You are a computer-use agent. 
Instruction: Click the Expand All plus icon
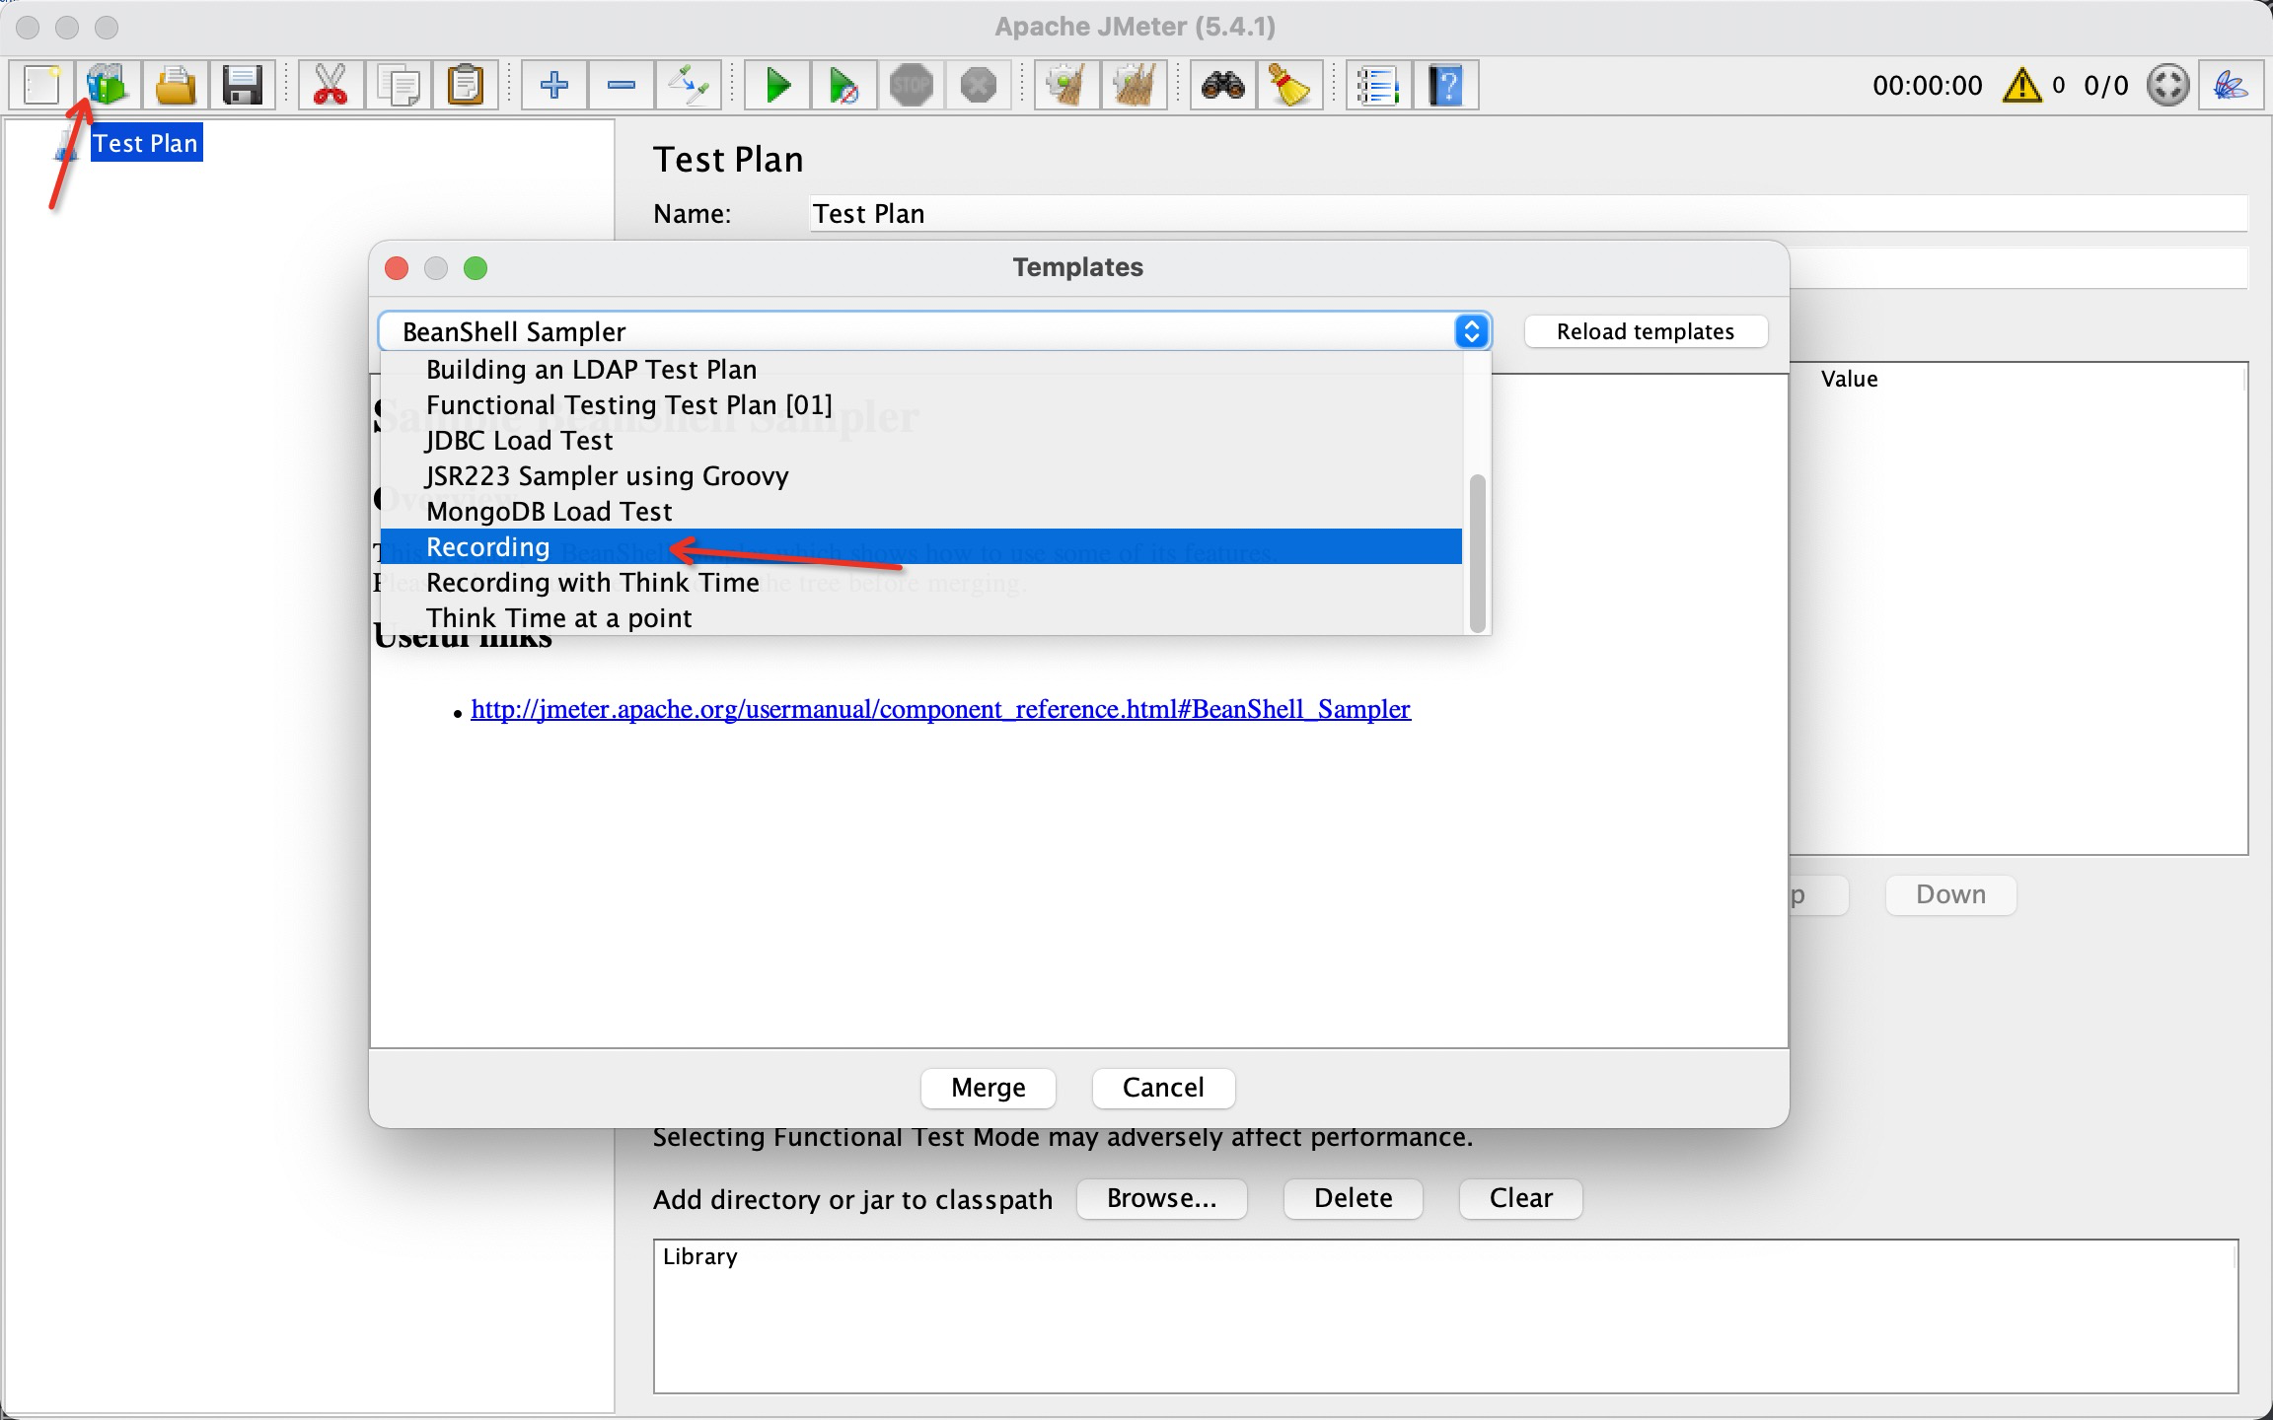[x=554, y=85]
